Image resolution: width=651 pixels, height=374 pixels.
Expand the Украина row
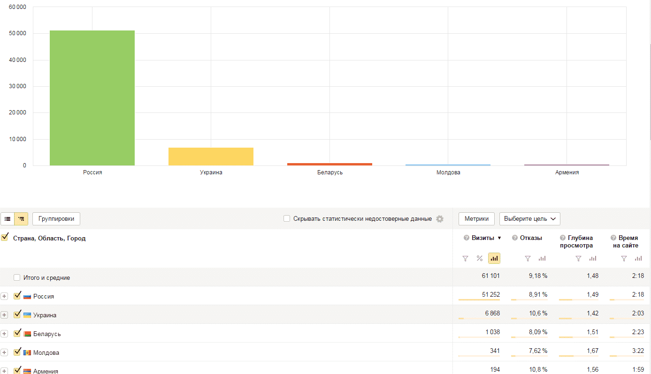click(5, 315)
